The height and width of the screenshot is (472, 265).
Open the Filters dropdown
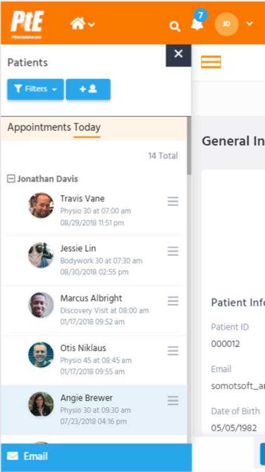pos(35,89)
